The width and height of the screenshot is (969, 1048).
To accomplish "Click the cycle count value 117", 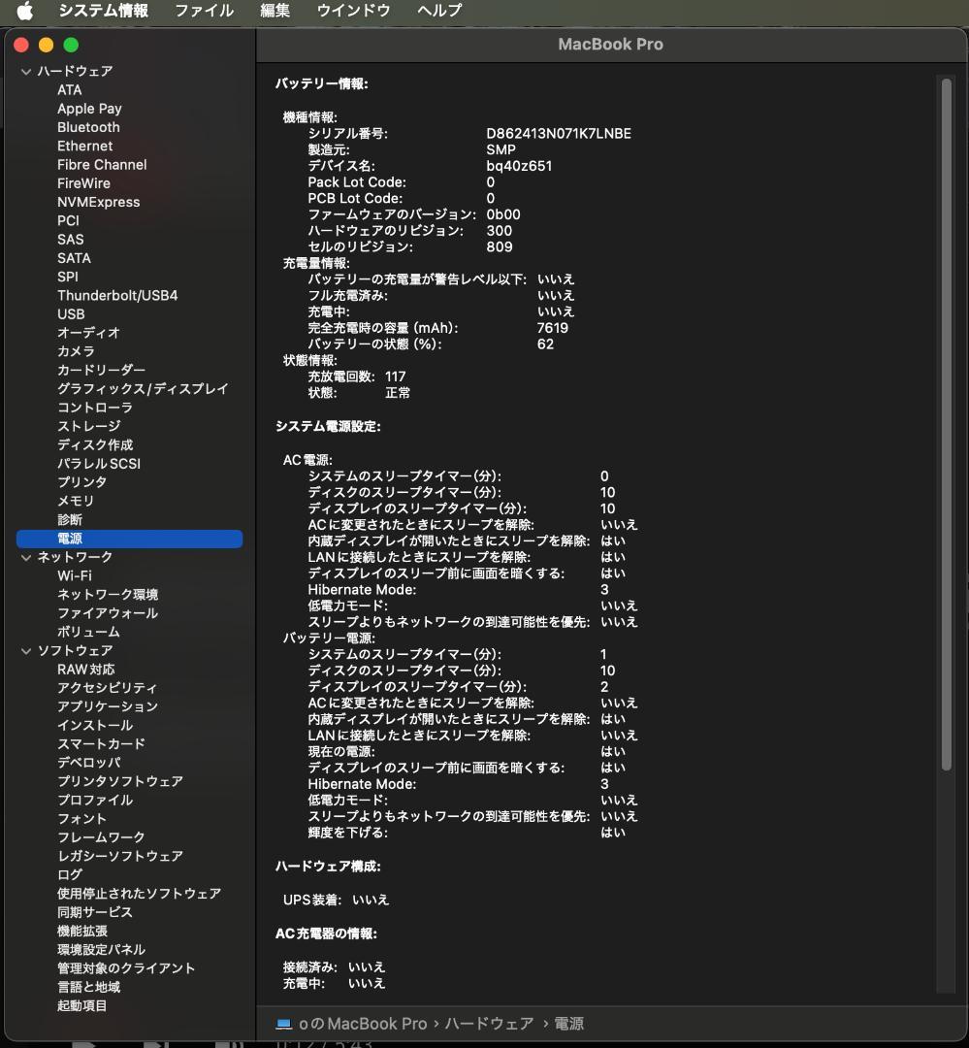I will click(x=396, y=377).
